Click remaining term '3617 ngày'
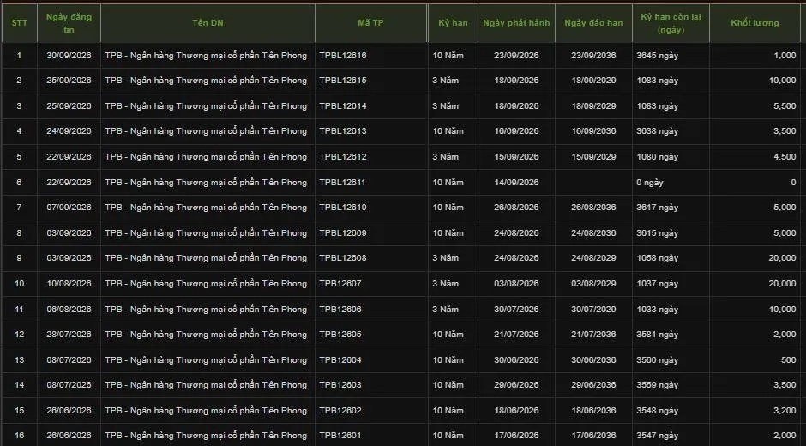Viewport: 806px width, 446px height. [658, 208]
